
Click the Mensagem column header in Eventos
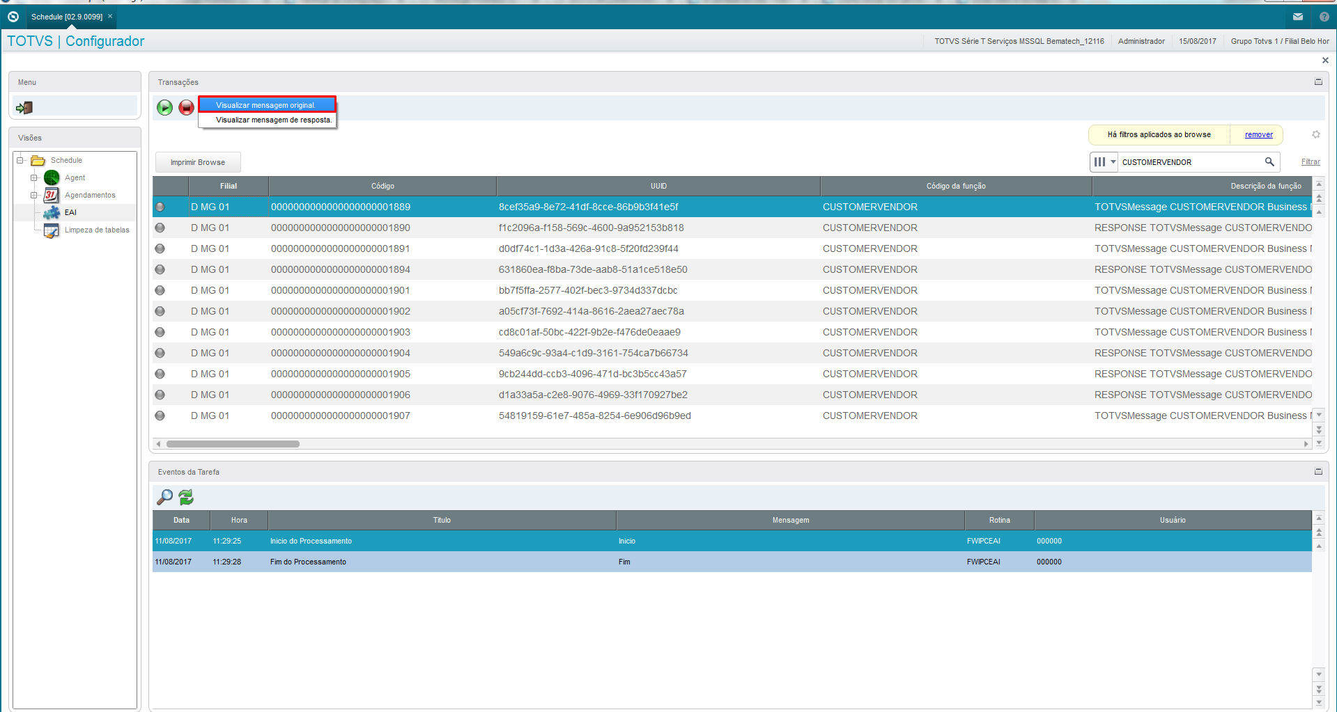pyautogui.click(x=790, y=520)
